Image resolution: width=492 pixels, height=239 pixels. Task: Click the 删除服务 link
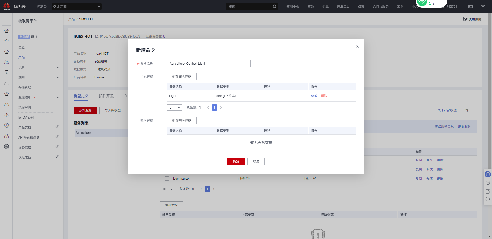[464, 126]
